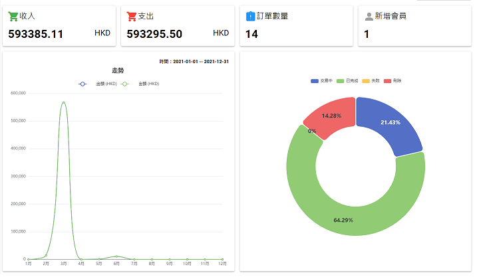Click the 支出 amount 593295.50
477x279 pixels.
[x=154, y=34]
